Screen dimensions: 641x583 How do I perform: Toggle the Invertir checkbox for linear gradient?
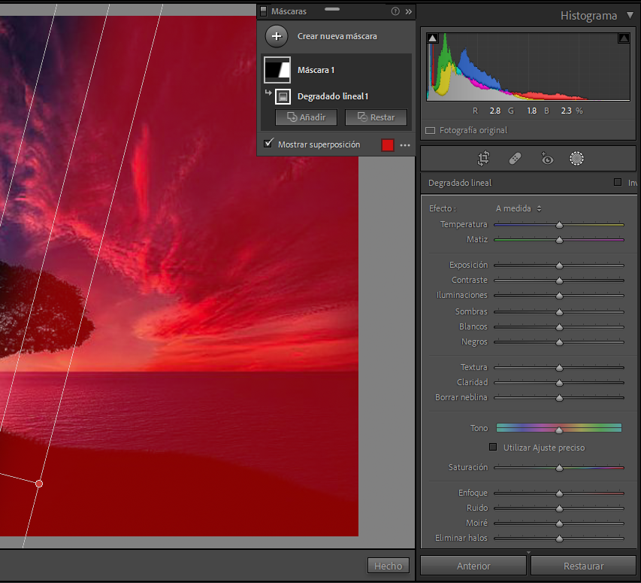click(617, 182)
